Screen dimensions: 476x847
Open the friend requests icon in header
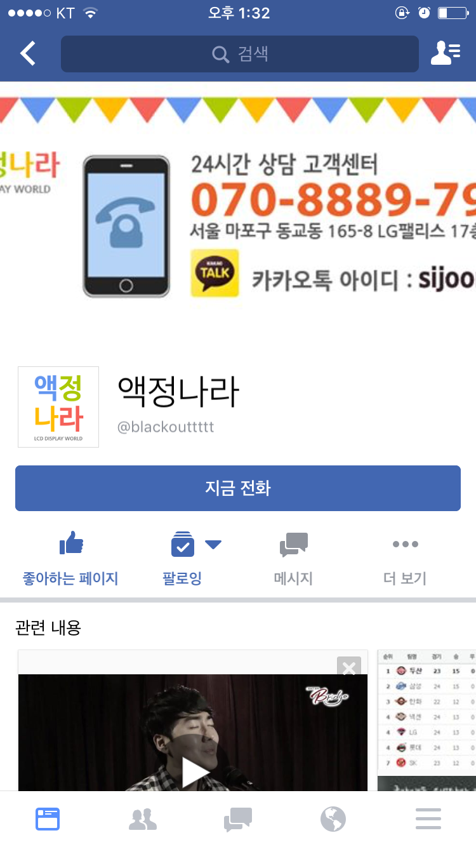click(x=446, y=53)
